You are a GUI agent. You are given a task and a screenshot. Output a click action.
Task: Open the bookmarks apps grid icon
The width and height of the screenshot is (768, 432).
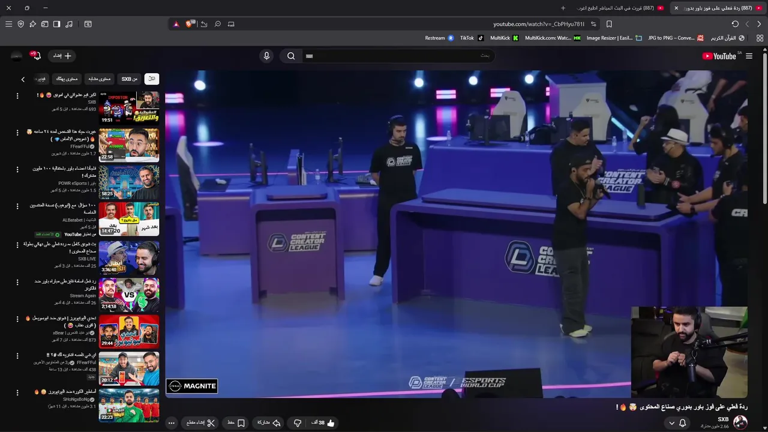pos(760,38)
